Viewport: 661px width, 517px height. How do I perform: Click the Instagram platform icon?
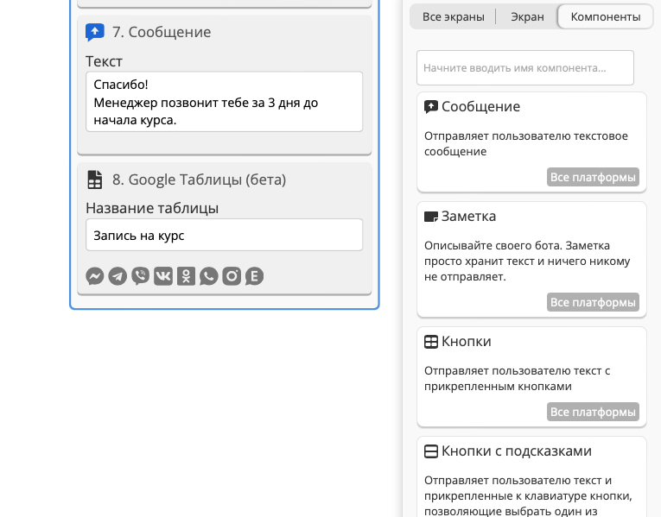(232, 276)
